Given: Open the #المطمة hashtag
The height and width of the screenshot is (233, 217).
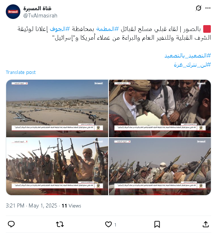Looking at the screenshot, I should pyautogui.click(x=107, y=29).
